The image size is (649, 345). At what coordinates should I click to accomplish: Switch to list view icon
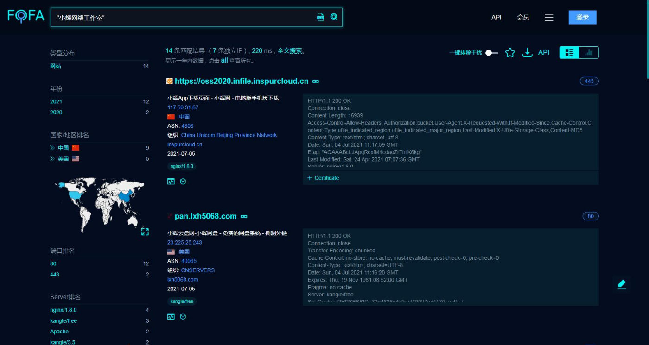click(569, 53)
